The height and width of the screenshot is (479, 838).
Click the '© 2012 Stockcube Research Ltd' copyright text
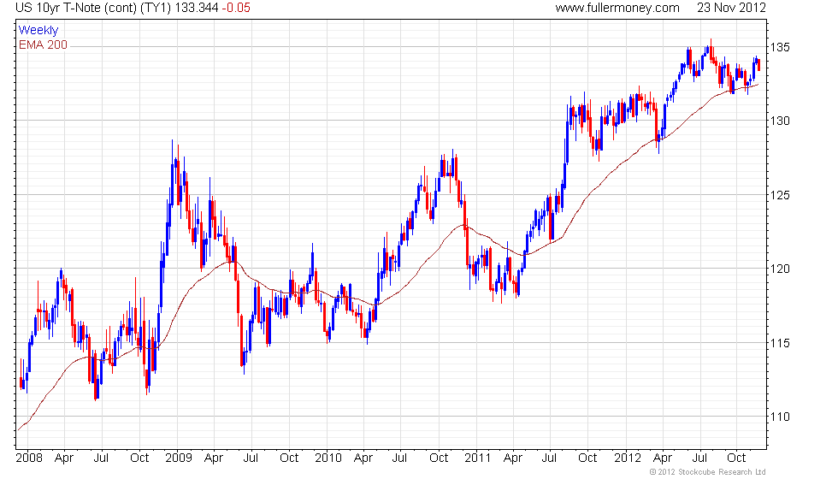tap(708, 472)
